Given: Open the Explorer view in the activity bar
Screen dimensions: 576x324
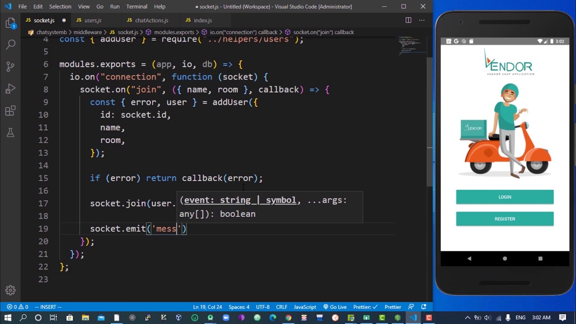Looking at the screenshot, I should [x=10, y=23].
